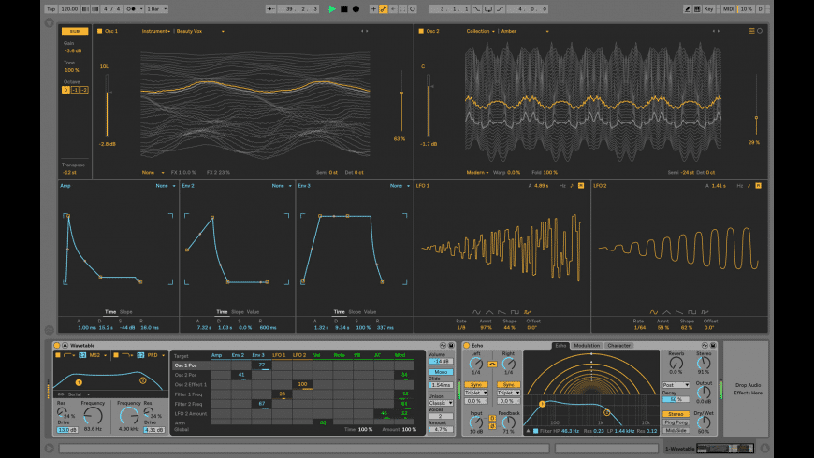Toggle the Left channel Sync button
This screenshot has width=814, height=458.
476,384
